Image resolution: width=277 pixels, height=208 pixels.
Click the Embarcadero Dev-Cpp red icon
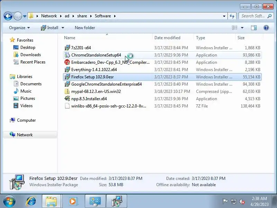click(x=67, y=62)
